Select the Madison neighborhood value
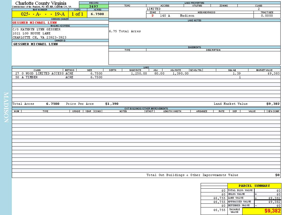 pyautogui.click(x=187, y=16)
